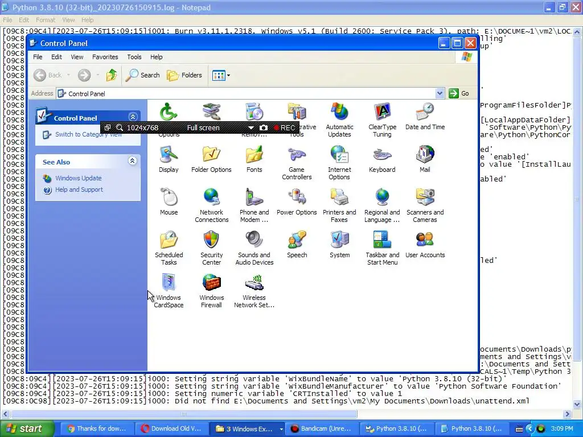Open Windows Firewall icon
583x437 pixels.
click(x=212, y=291)
